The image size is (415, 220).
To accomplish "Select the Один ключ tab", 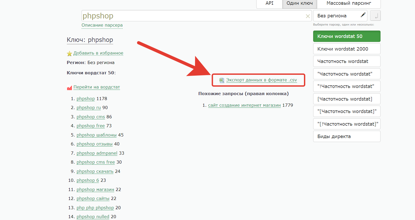I will coord(299,3).
